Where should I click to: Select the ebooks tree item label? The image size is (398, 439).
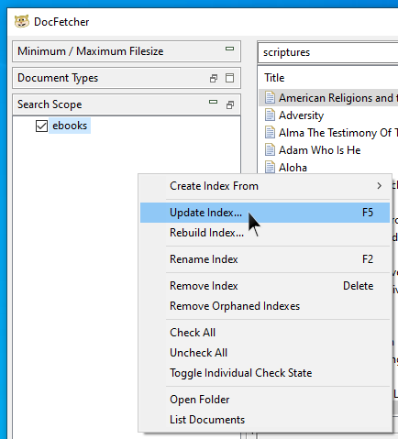[x=70, y=126]
